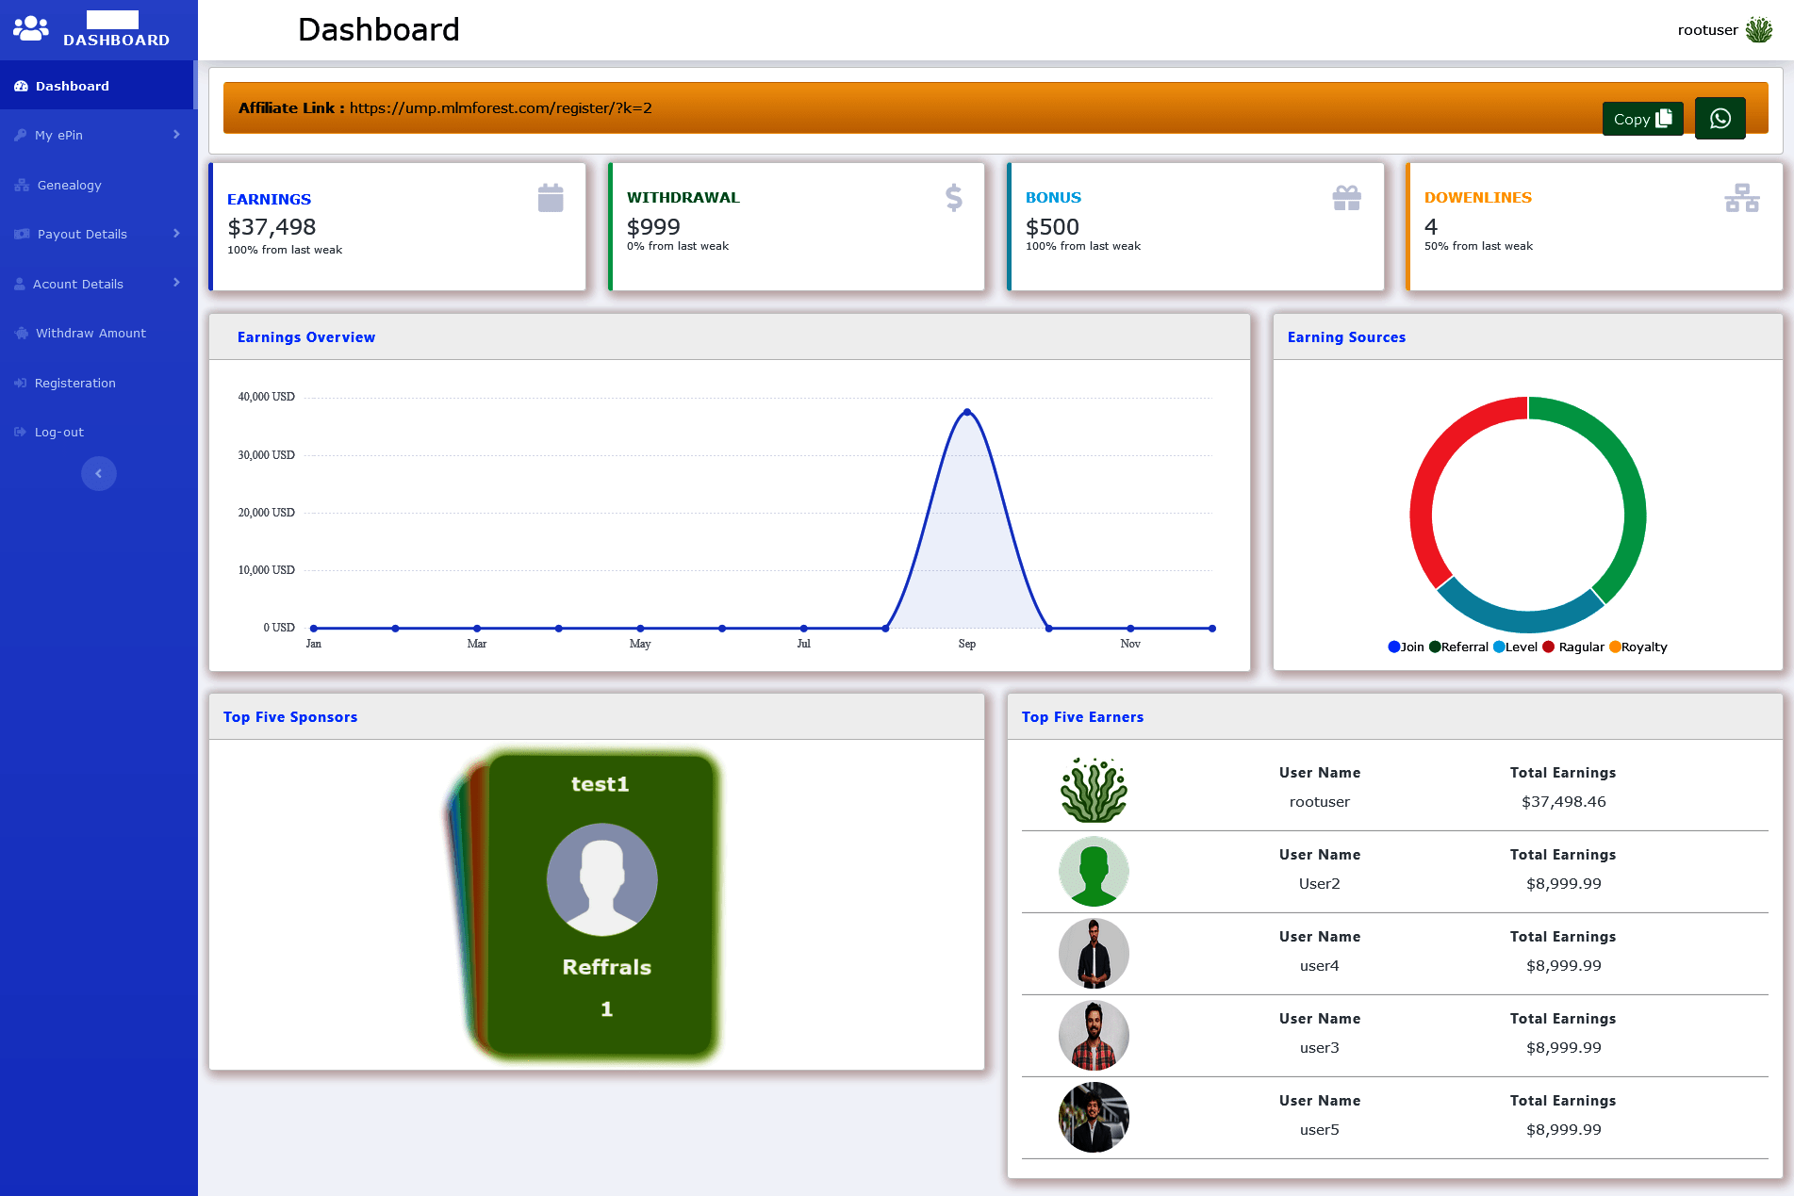Click the test1 sponsor avatar placeholder

(602, 879)
